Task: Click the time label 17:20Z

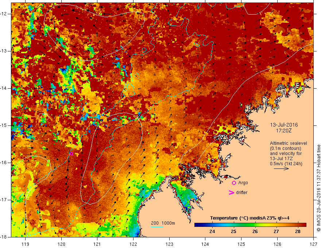Action: (x=284, y=131)
